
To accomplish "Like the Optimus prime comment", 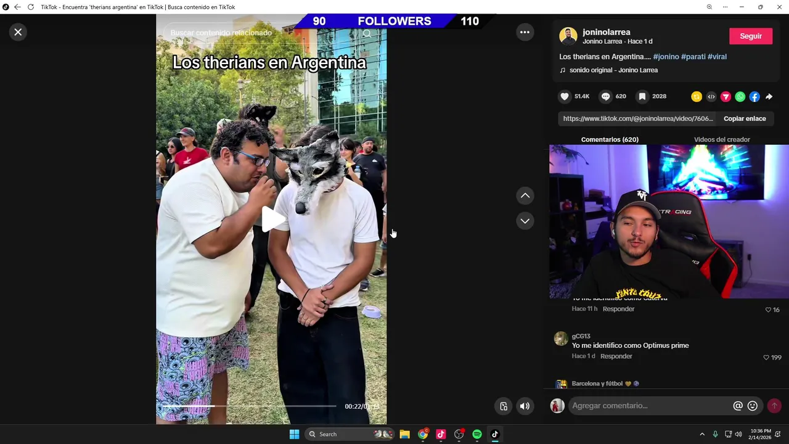I will coord(766,358).
